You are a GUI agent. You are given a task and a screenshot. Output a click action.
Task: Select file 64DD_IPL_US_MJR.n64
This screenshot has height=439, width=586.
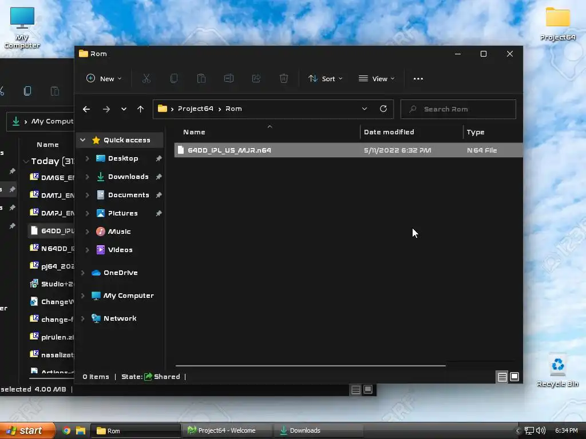349,150
